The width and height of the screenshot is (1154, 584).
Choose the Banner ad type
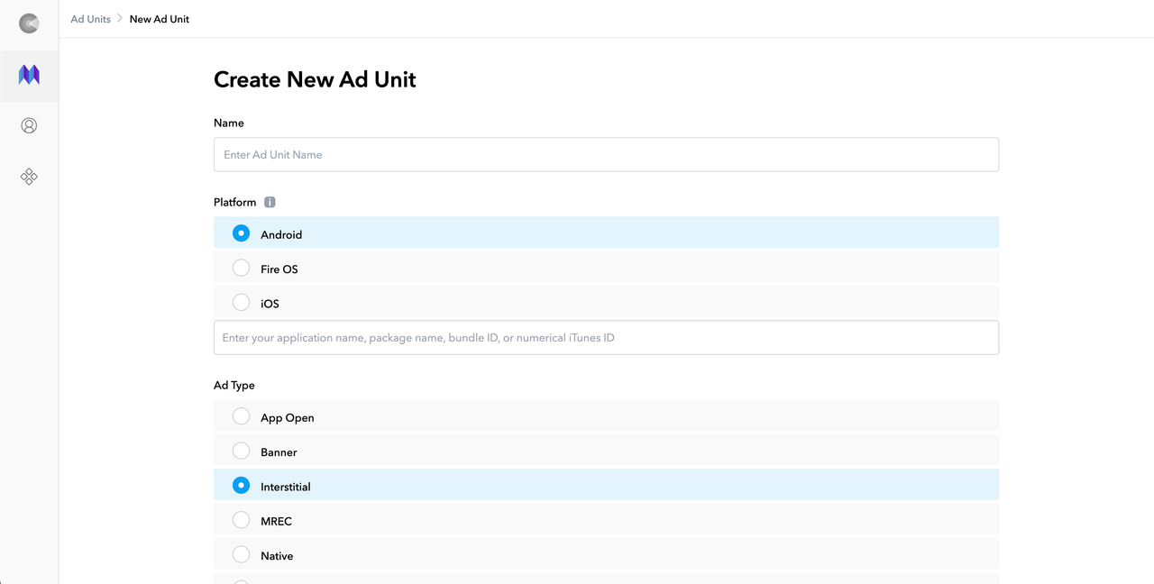[x=606, y=451]
